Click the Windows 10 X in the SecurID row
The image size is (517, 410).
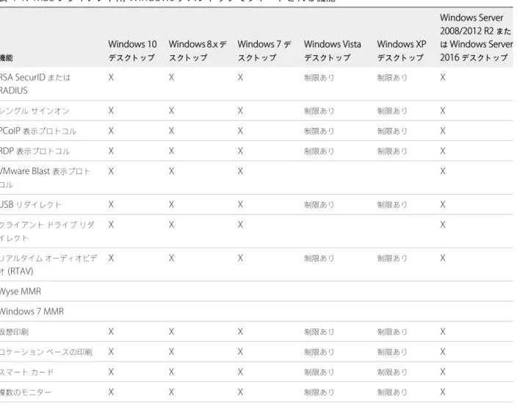coord(111,77)
